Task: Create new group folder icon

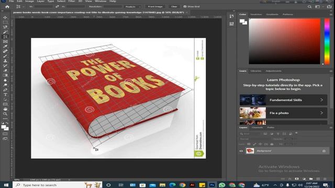Action: coord(311,179)
